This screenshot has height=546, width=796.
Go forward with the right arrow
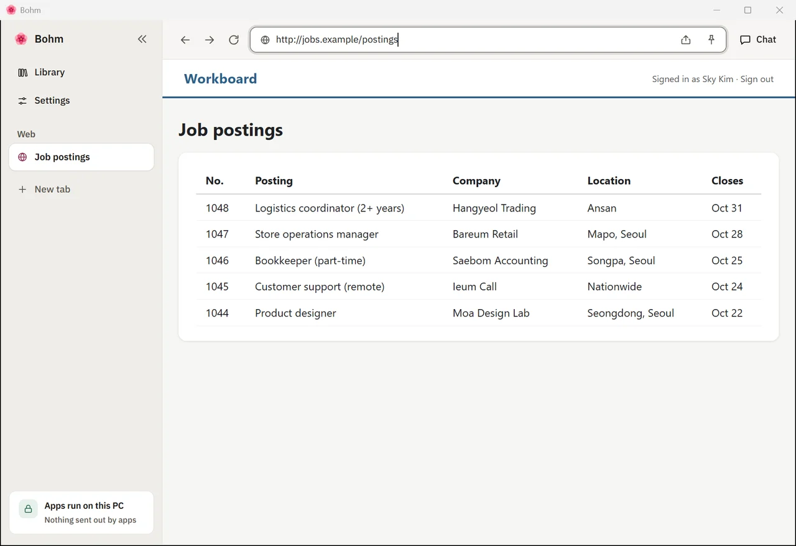point(210,40)
